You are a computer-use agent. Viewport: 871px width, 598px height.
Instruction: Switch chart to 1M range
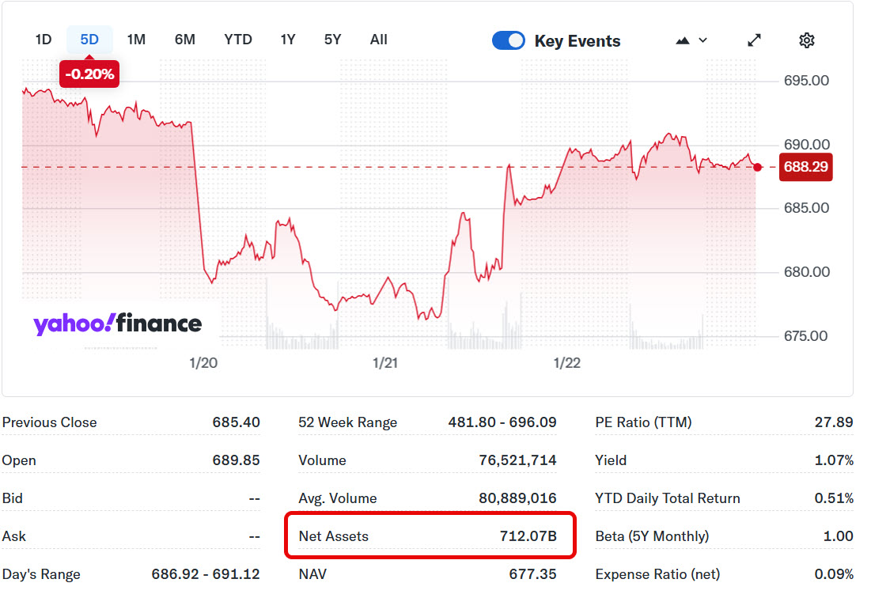pyautogui.click(x=136, y=40)
